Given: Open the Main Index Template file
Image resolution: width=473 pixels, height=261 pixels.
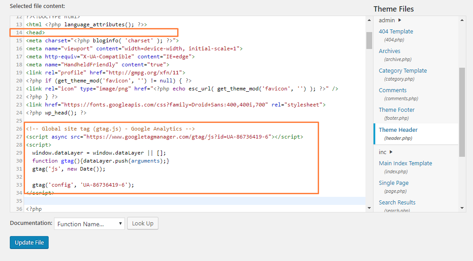Looking at the screenshot, I should coord(405,163).
